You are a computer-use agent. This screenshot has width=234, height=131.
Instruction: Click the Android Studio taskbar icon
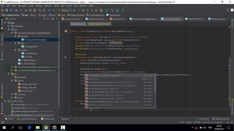(x=46, y=127)
